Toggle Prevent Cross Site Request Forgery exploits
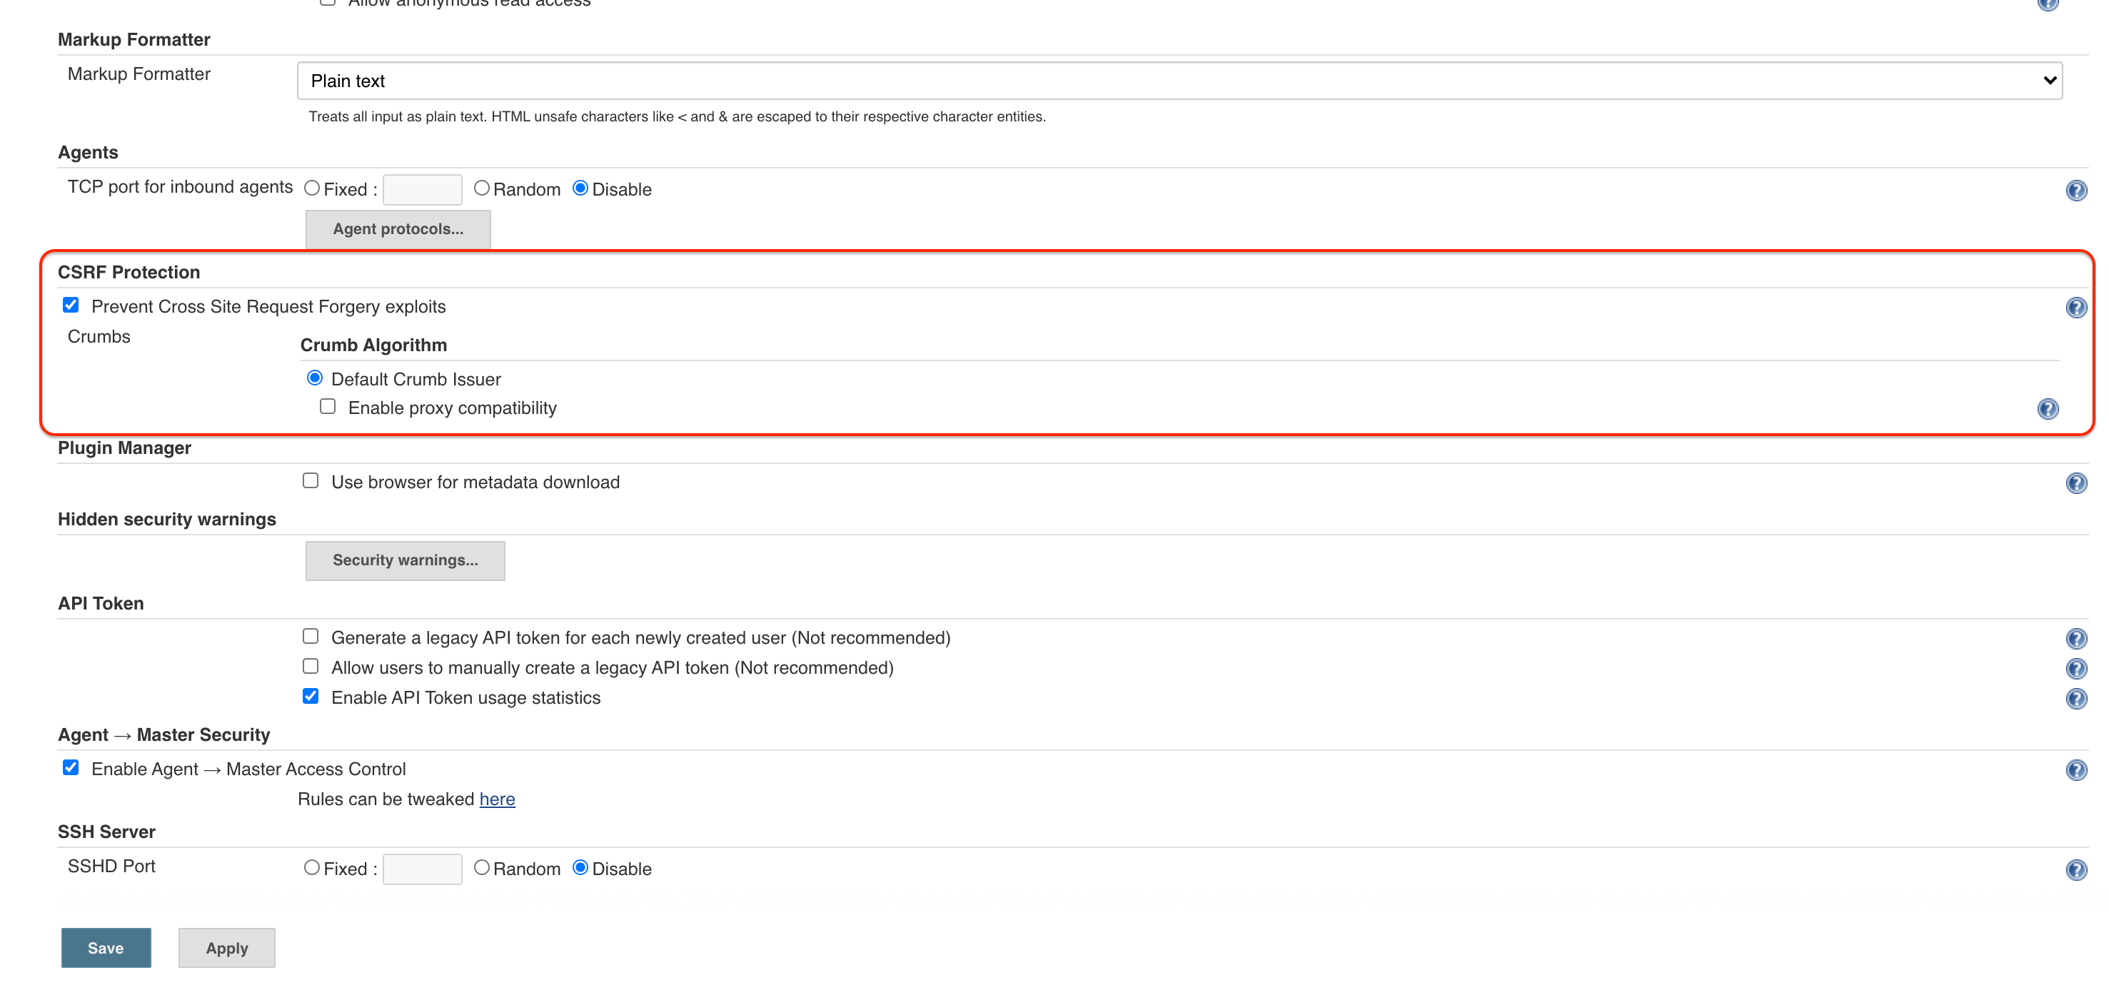The image size is (2109, 985). coord(71,306)
